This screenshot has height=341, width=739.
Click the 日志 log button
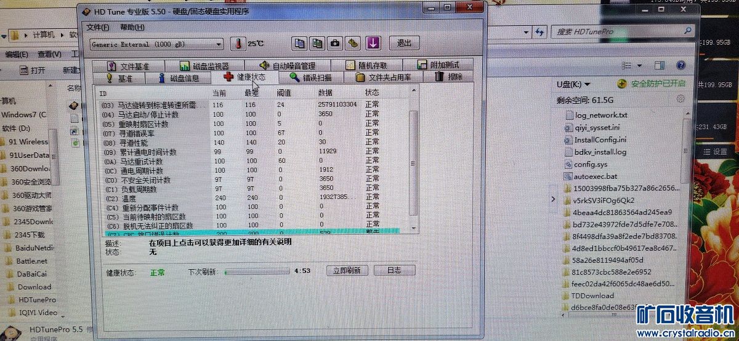394,270
